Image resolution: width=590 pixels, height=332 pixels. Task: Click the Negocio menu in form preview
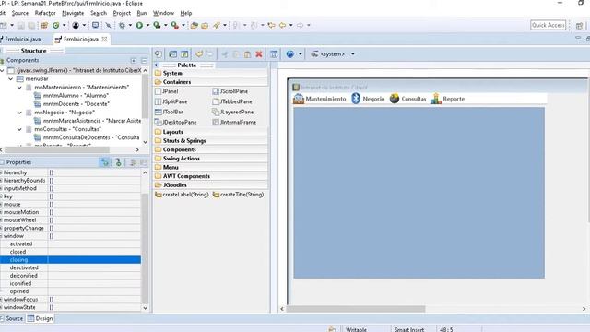(368, 99)
